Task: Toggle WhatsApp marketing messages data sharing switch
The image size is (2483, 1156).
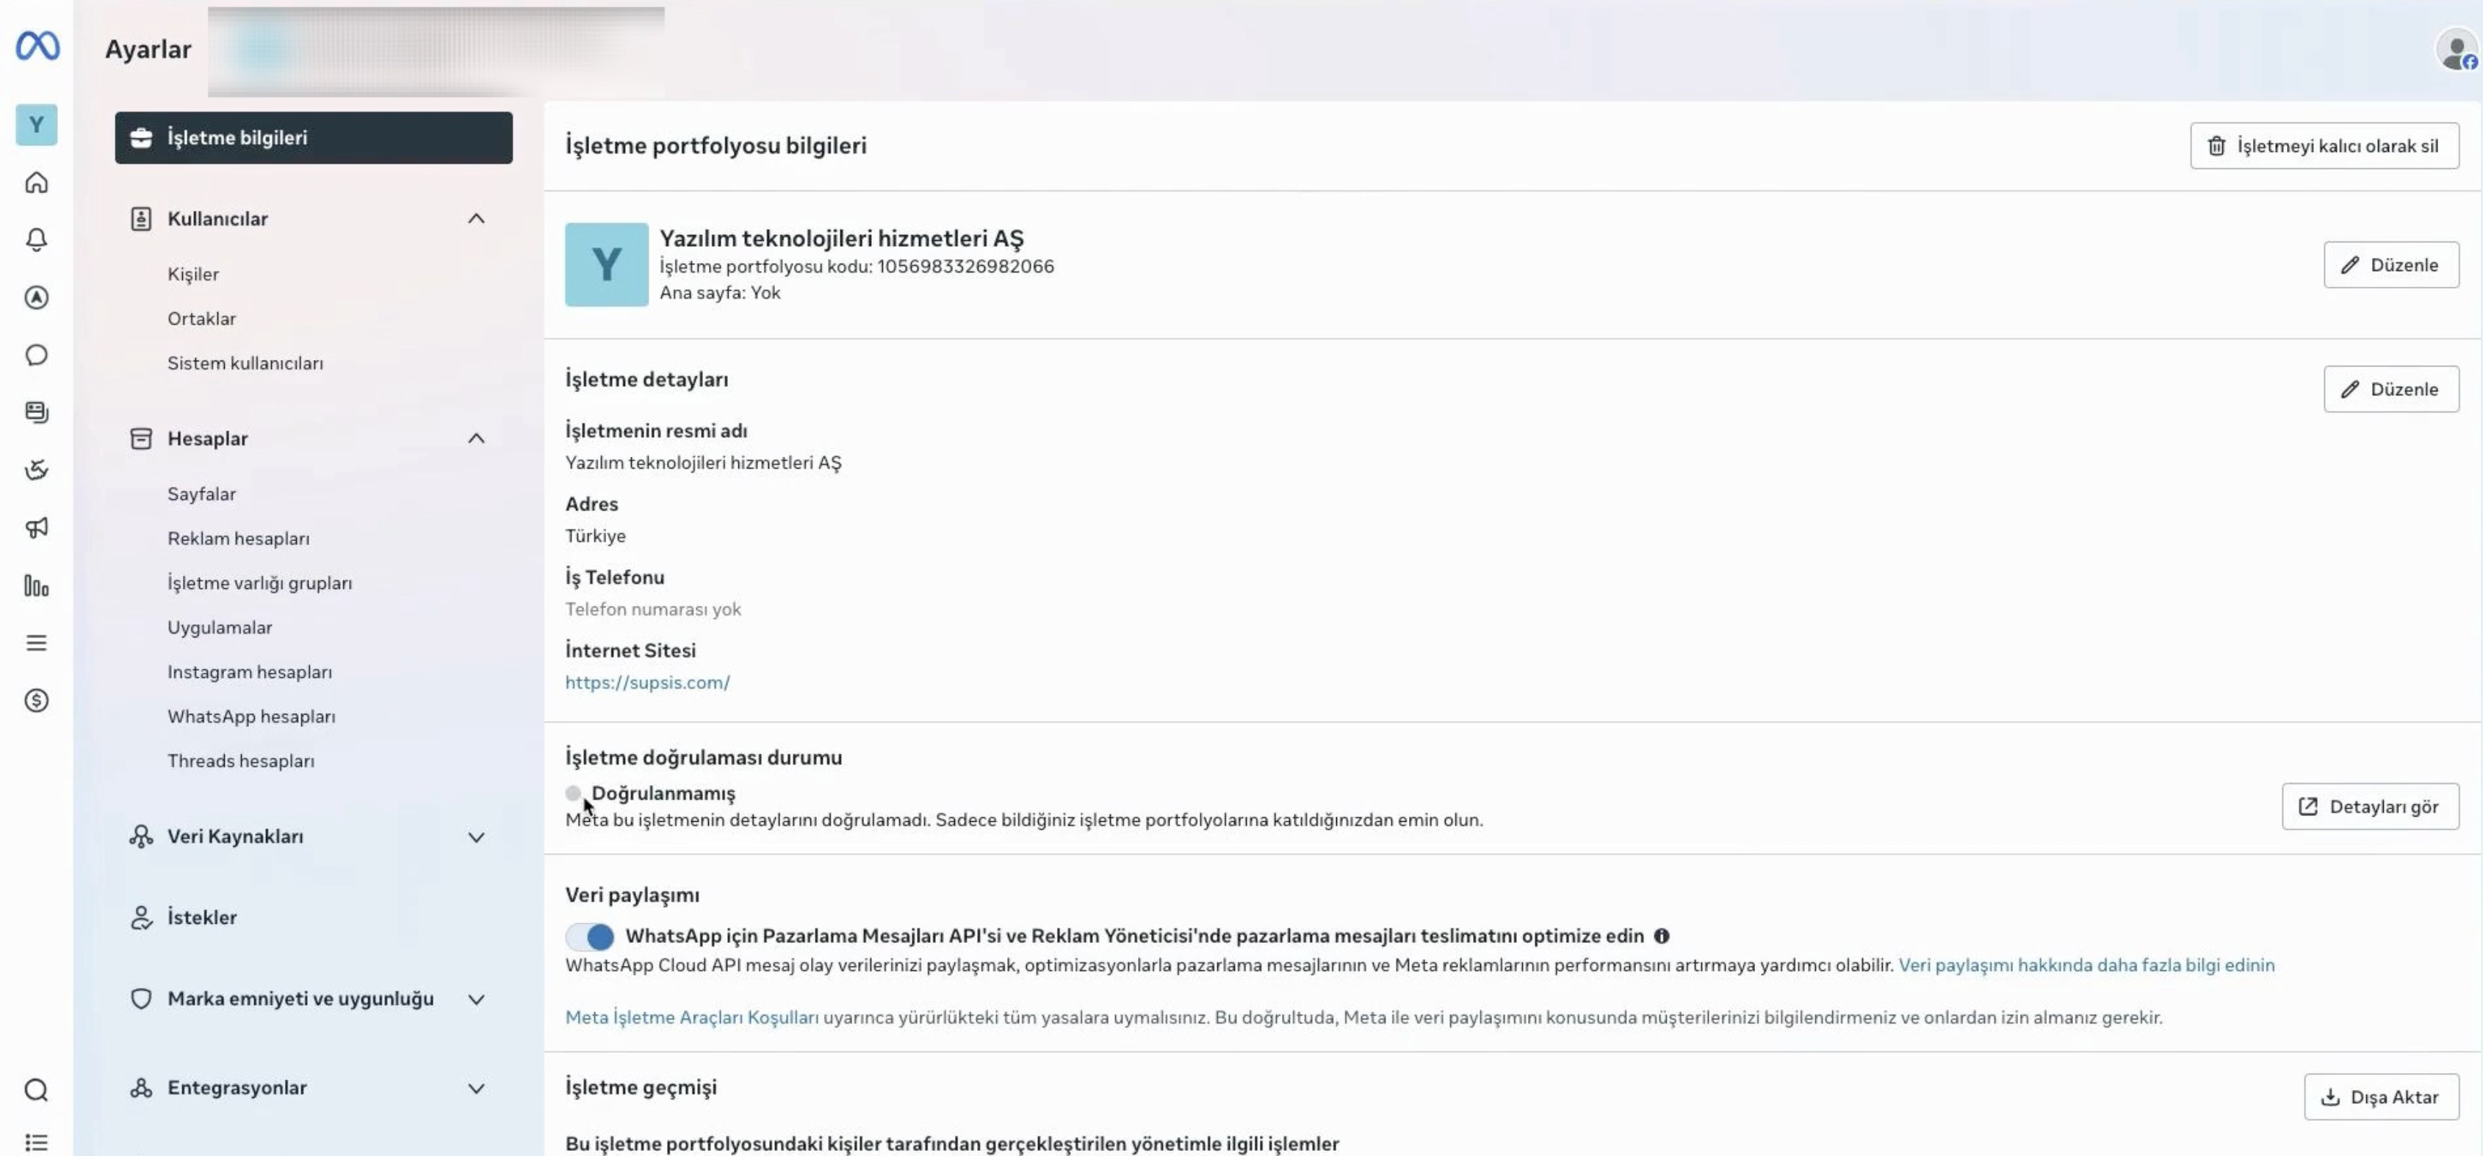Action: click(590, 936)
